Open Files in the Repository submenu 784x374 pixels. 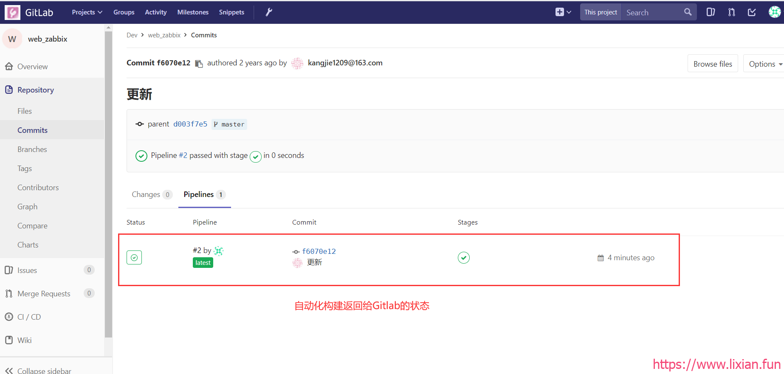[25, 111]
